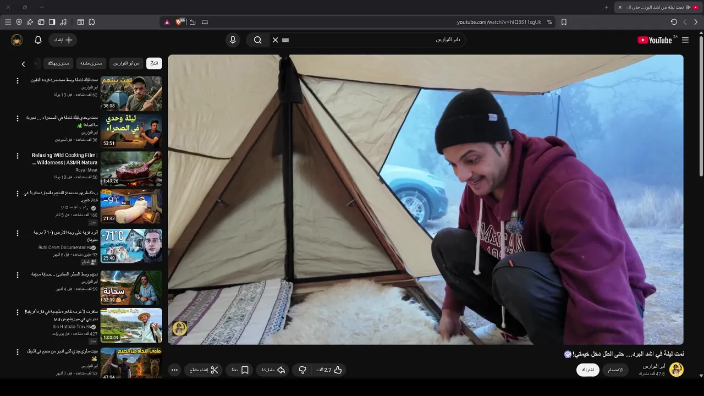Screen dimensions: 704x396
Task: Open the browser main menu icon
Action: pos(8,22)
